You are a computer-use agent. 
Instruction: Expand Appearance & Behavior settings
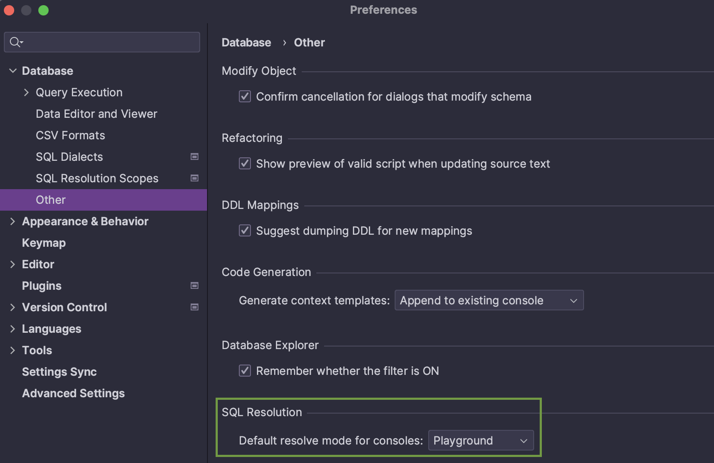click(12, 221)
